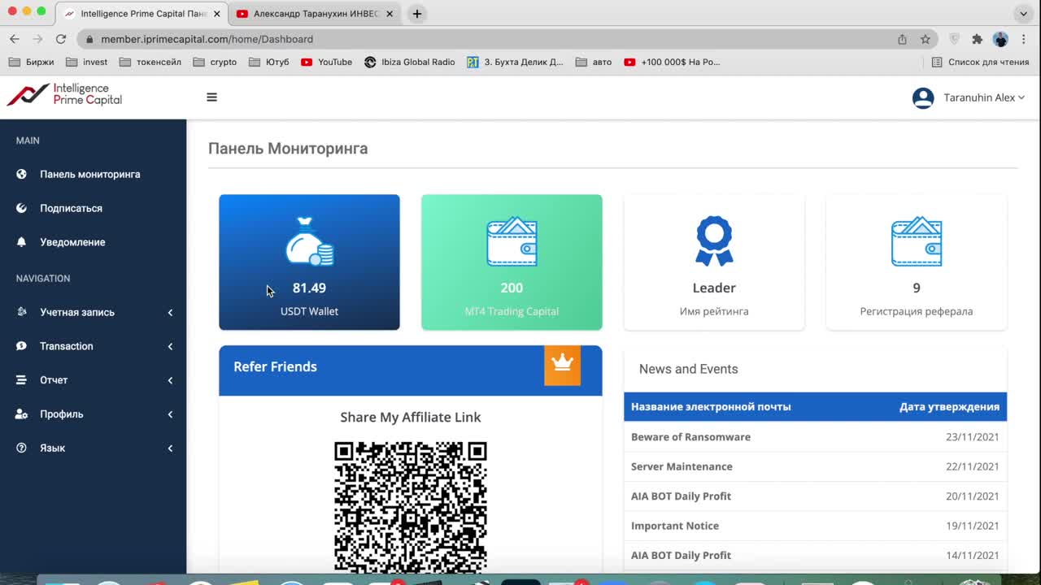
Task: Open the Server Maintenance news item
Action: coord(815,466)
